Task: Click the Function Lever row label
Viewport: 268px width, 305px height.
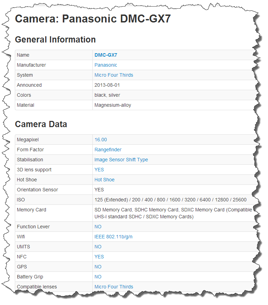Action: (x=33, y=227)
